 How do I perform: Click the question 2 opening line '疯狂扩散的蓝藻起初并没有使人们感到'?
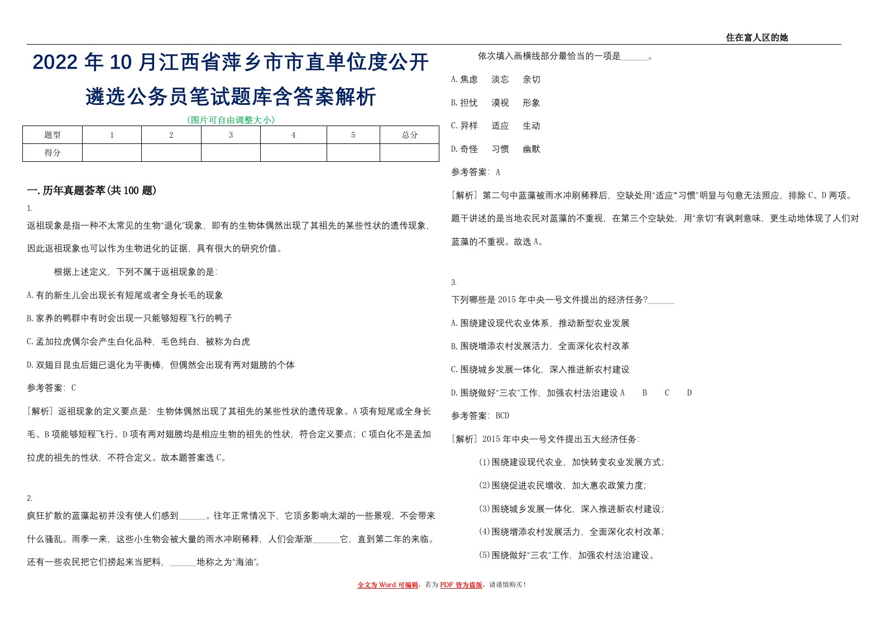tap(103, 516)
